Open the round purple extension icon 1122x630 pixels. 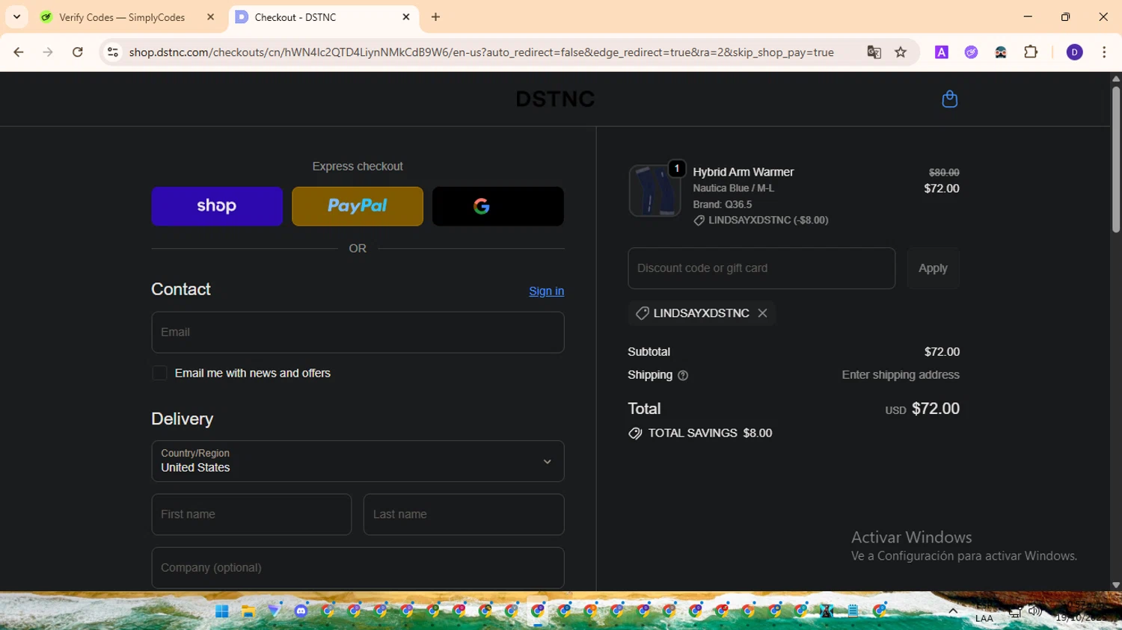coord(971,52)
